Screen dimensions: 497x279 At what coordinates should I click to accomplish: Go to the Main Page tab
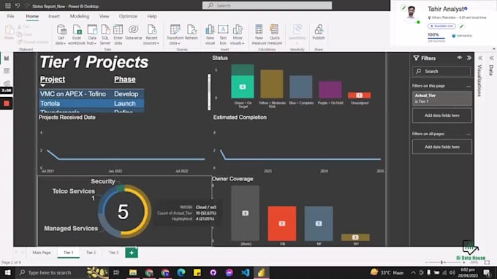pos(42,253)
